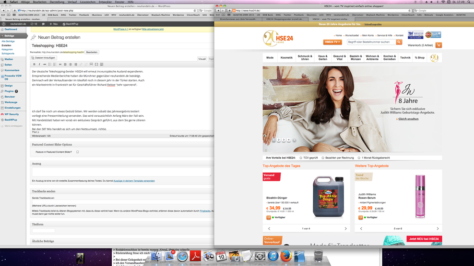Open the Neu dropdown in admin bar
This screenshot has height=266, width=474.
(54, 24)
